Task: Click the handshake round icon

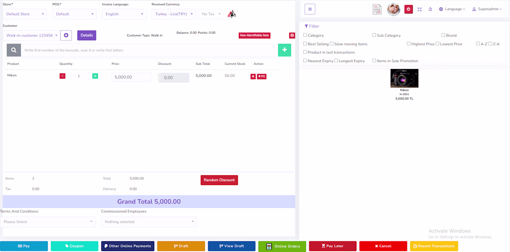Action: click(394, 9)
